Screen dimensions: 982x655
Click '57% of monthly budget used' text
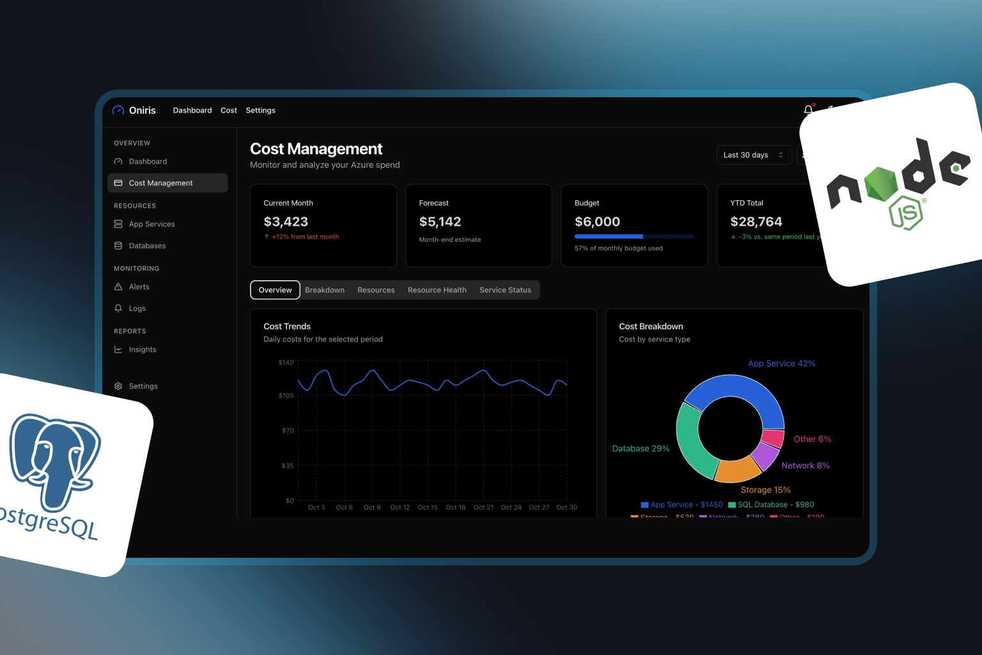619,248
